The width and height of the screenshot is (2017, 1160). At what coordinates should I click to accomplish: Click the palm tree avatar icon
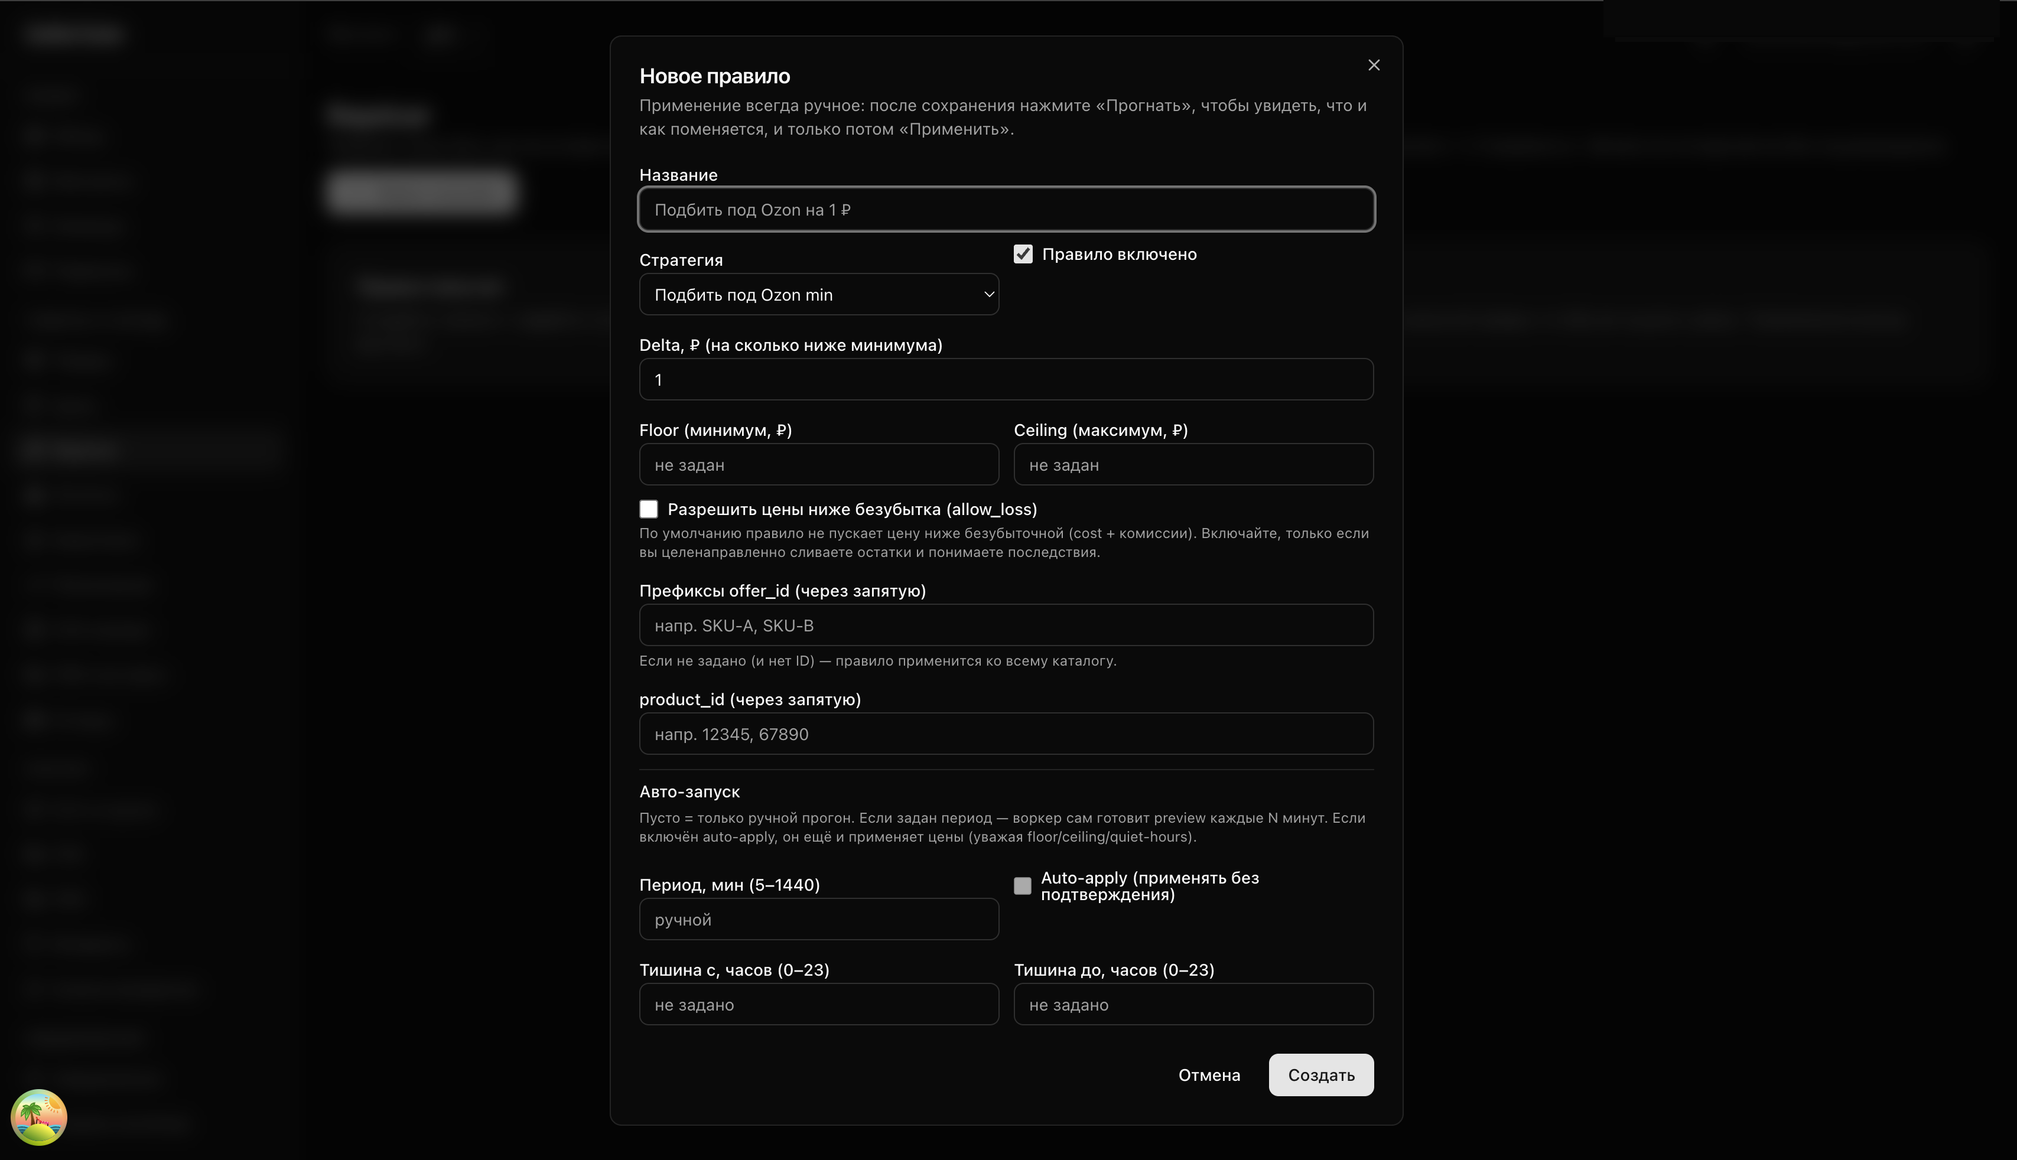[x=38, y=1117]
